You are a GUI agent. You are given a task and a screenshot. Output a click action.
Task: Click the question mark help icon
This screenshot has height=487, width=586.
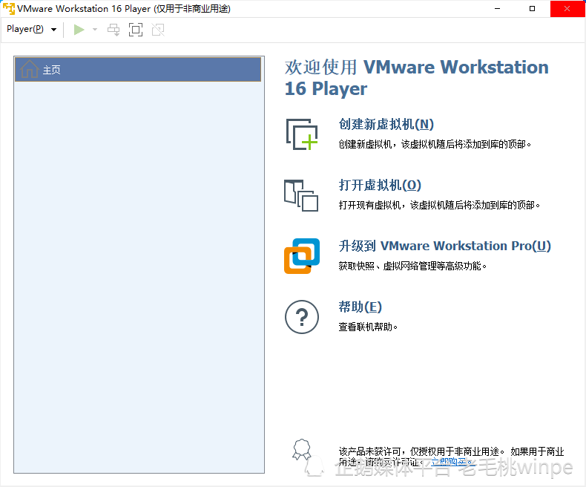pos(302,317)
